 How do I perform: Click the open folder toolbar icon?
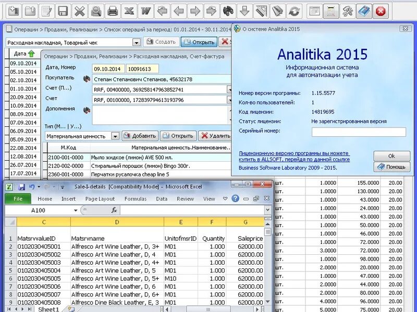(30, 11)
